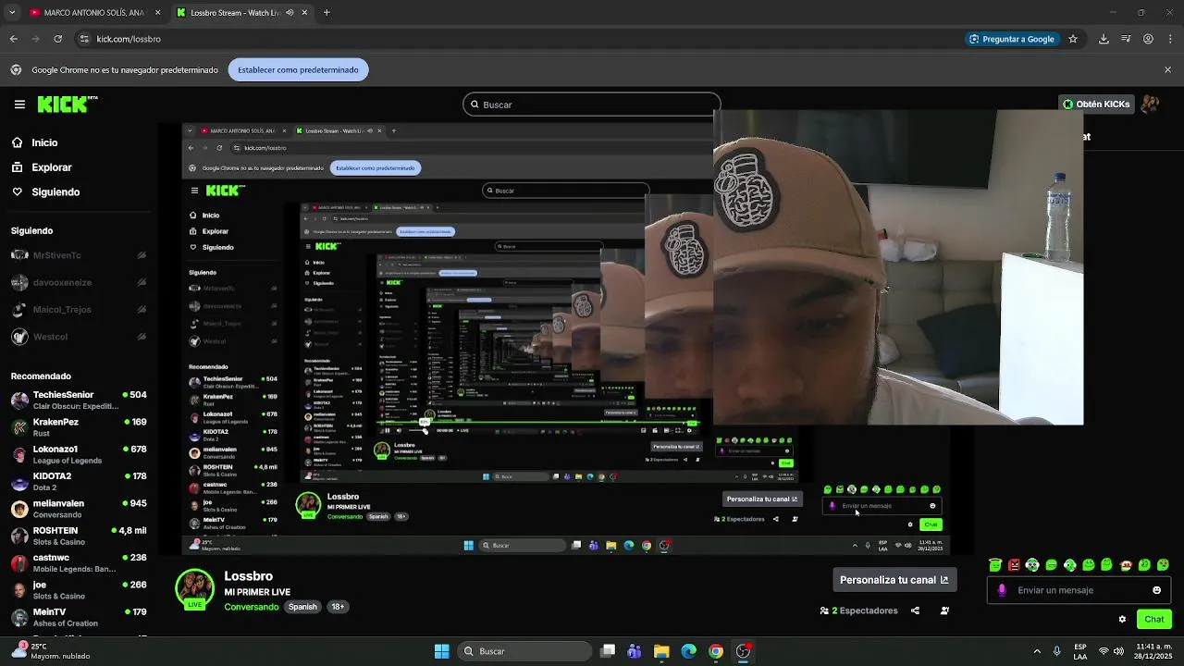Click the share icon beside Espectadores

click(x=915, y=610)
